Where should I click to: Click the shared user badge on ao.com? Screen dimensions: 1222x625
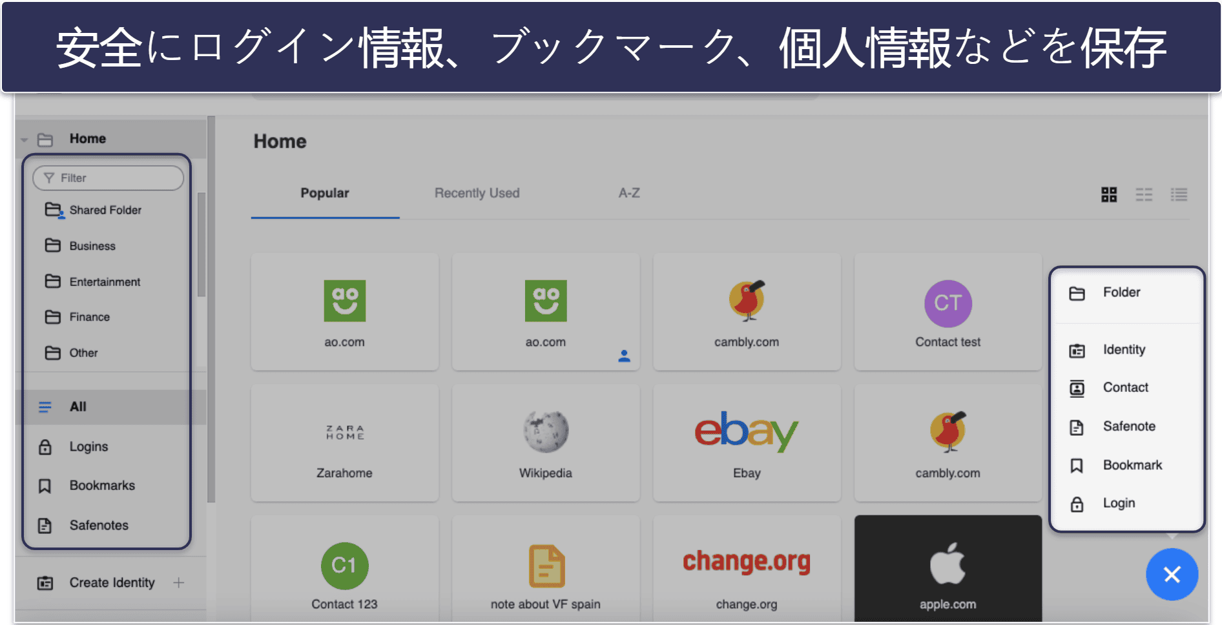tap(624, 356)
